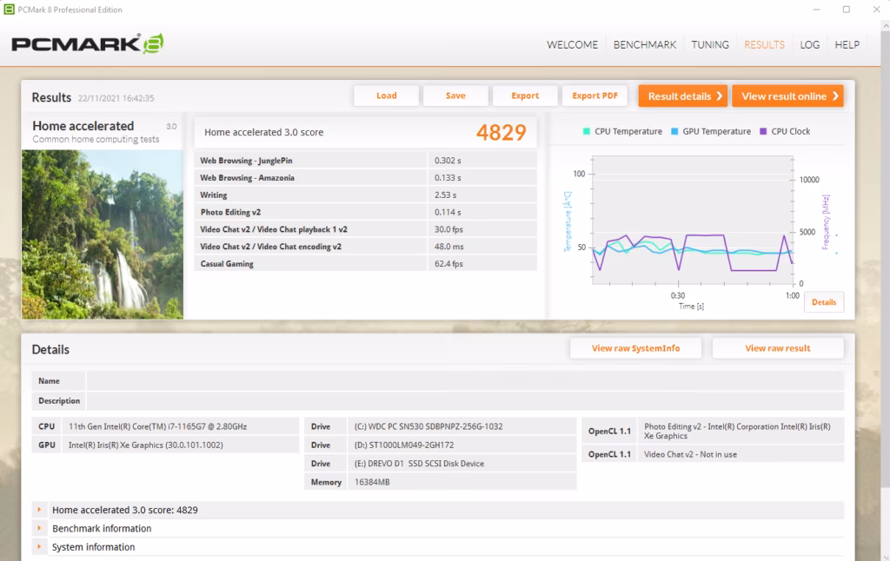
Task: Click View raw SystemInfo
Action: 635,348
